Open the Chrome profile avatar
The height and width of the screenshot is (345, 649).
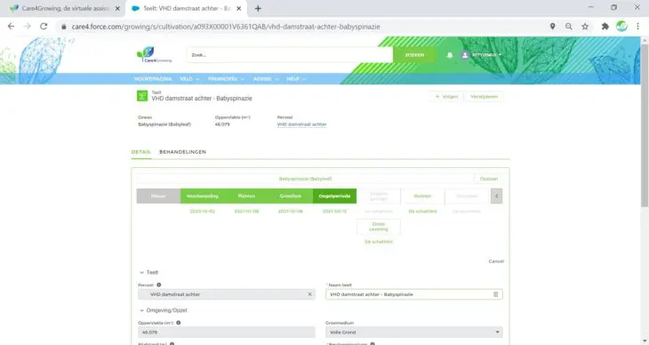coord(621,27)
